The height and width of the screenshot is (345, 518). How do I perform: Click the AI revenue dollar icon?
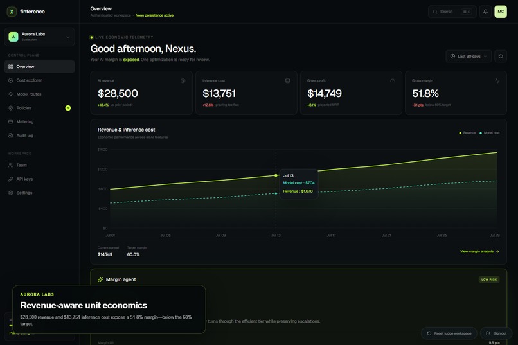tap(183, 80)
